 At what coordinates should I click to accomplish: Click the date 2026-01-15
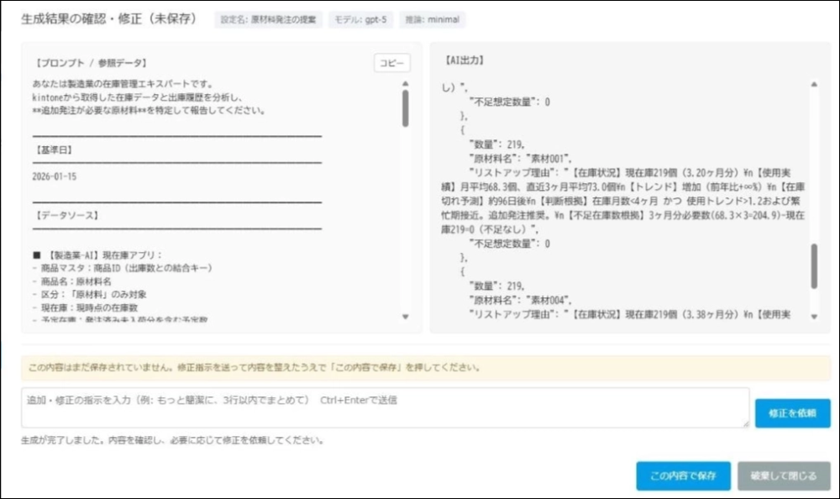(x=54, y=176)
